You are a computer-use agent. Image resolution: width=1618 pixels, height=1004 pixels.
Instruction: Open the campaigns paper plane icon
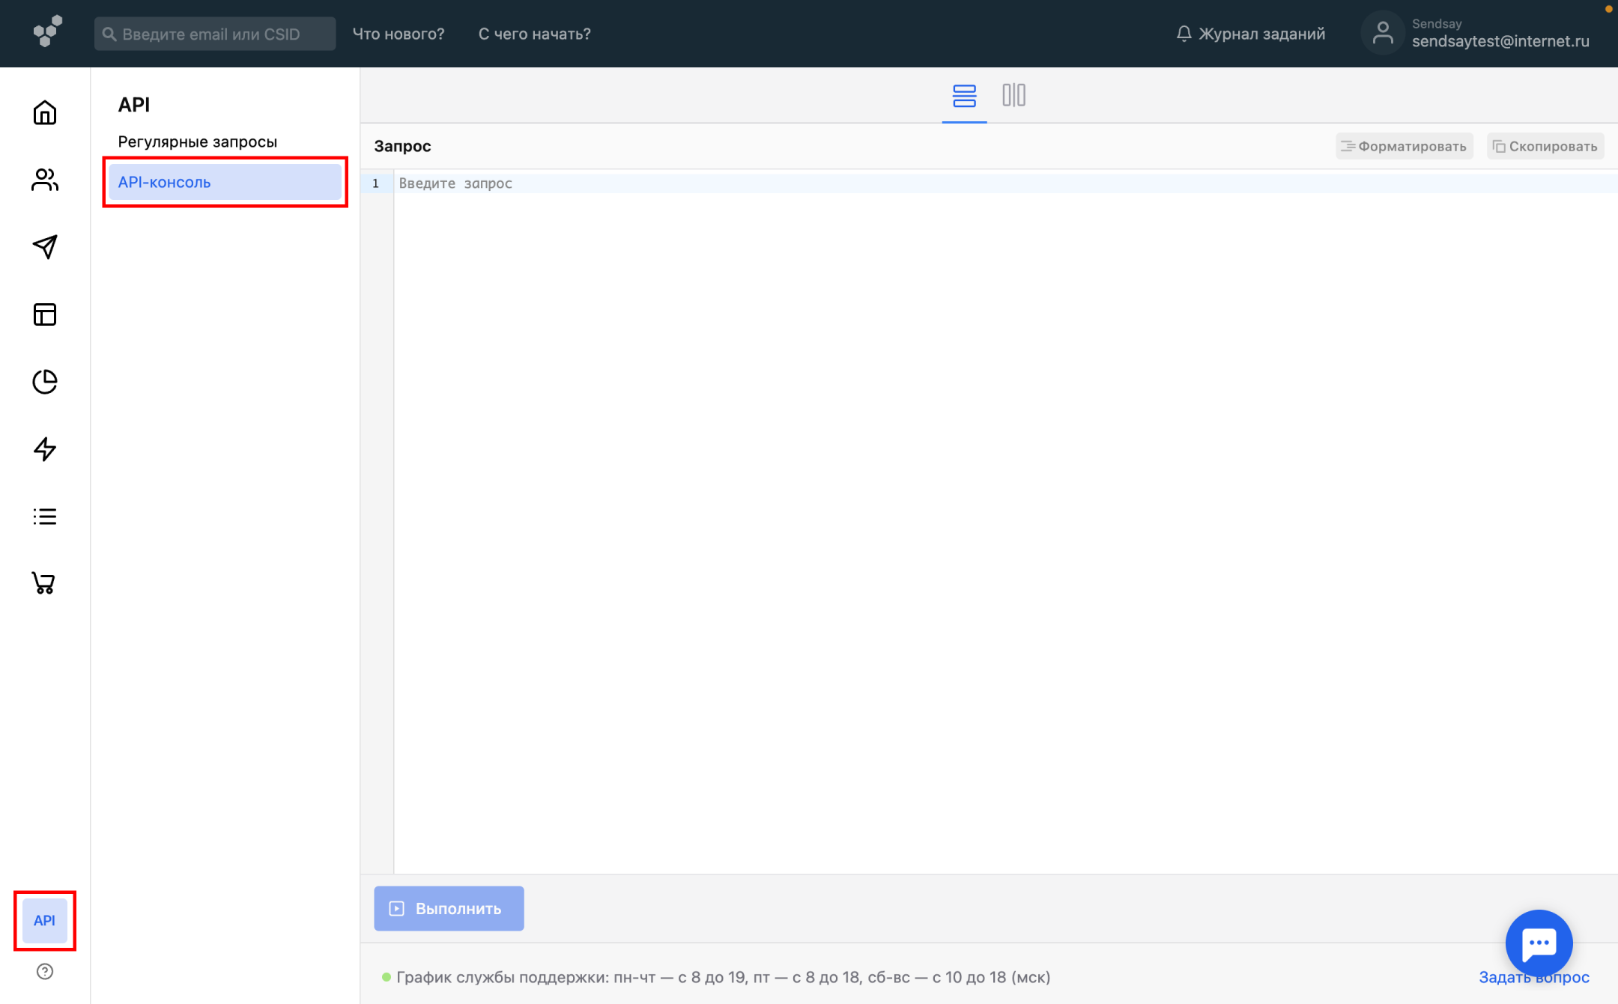coord(45,247)
